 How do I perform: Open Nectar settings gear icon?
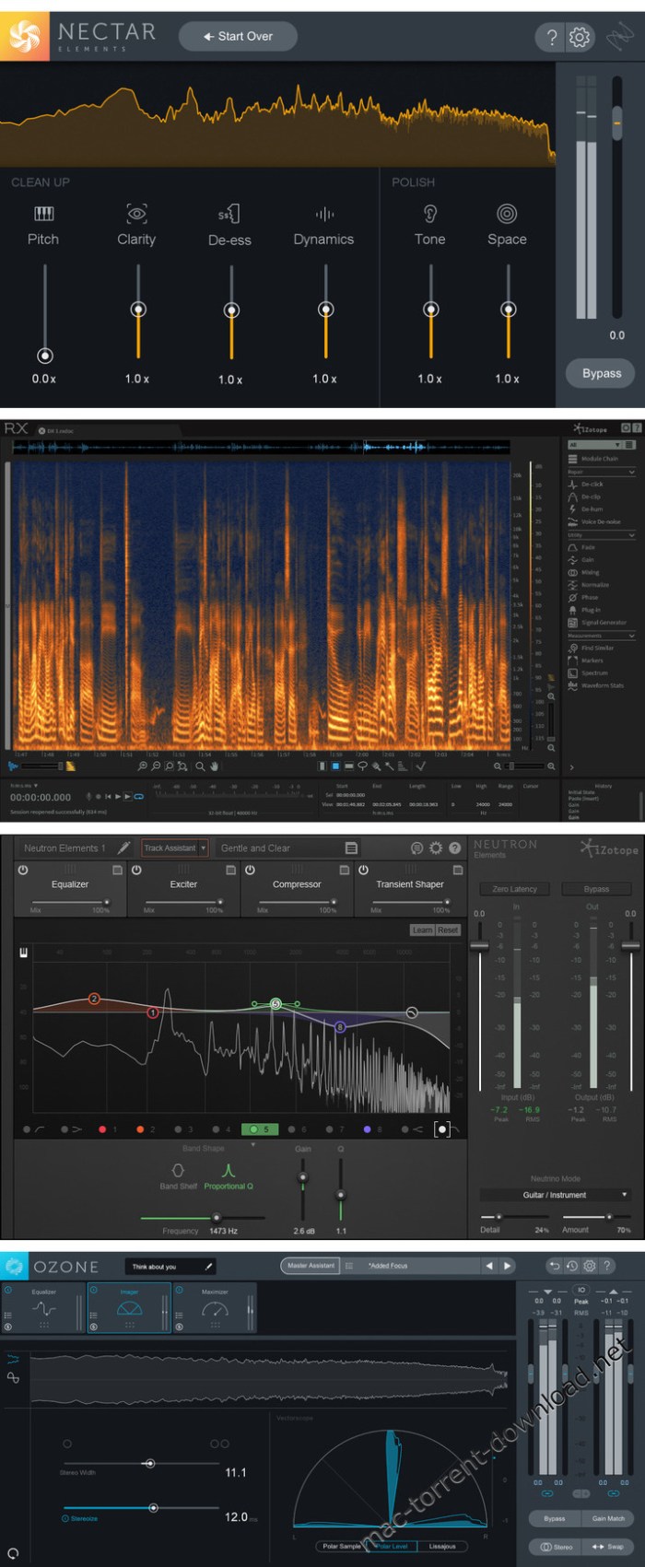tap(580, 37)
